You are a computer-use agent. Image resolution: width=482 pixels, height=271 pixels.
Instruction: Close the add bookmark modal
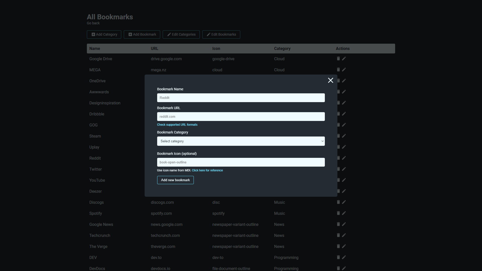[x=330, y=80]
